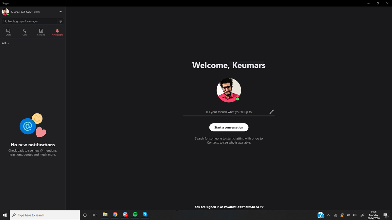Open the battery status indicator
The height and width of the screenshot is (220, 392).
pyautogui.click(x=348, y=215)
